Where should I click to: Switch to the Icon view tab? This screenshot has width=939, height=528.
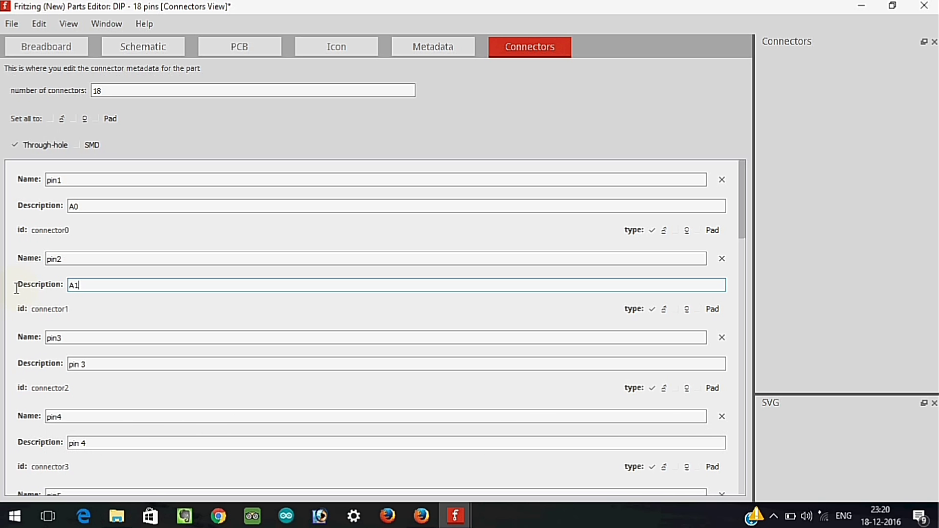coord(336,47)
